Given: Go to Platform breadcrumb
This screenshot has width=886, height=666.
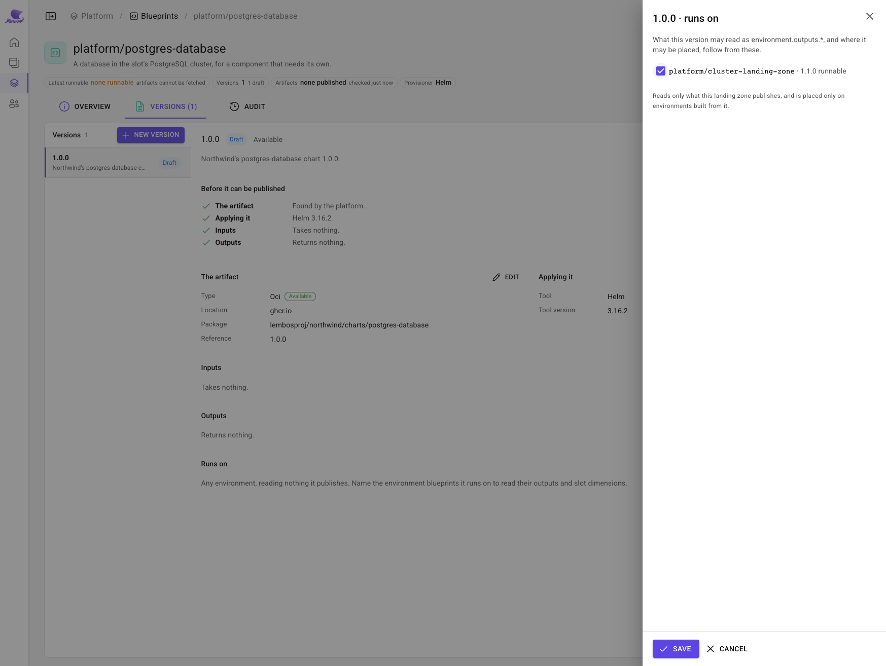Looking at the screenshot, I should pos(92,16).
